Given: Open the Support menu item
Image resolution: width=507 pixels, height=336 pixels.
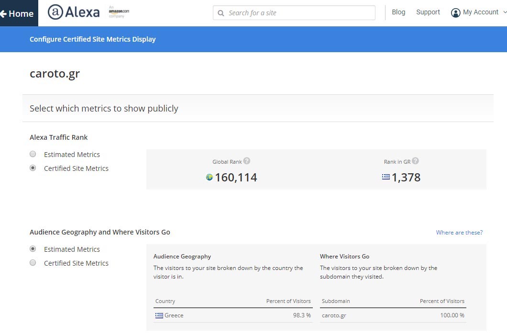Looking at the screenshot, I should pos(428,12).
